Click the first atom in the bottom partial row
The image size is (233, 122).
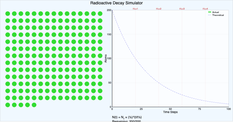[8, 105]
